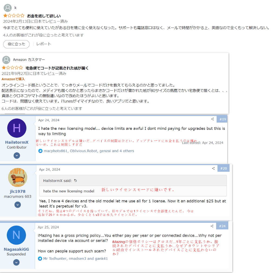Click review date 2021年9月27日に日本でレビュー済み

pos(34,74)
